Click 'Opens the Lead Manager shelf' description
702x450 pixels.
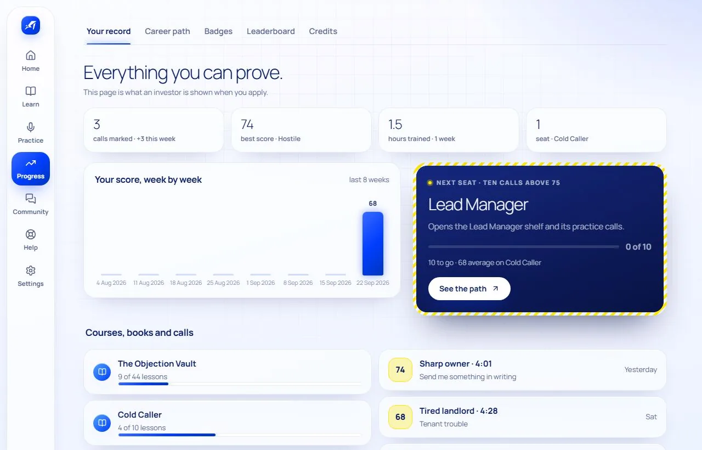[x=526, y=227]
